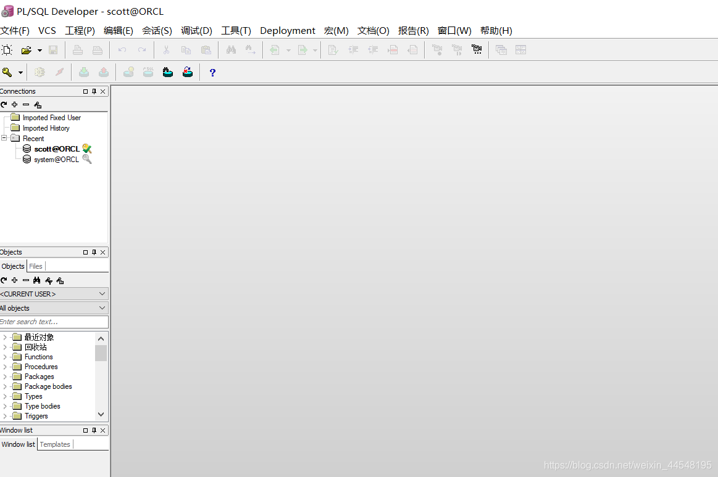Expand the Triggers folder

[5, 416]
